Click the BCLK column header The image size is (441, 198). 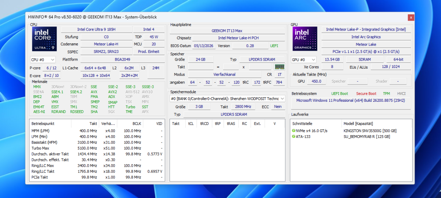[x=130, y=123]
